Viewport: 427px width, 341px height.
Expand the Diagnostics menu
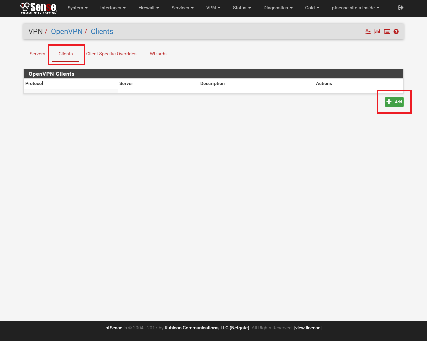(278, 8)
